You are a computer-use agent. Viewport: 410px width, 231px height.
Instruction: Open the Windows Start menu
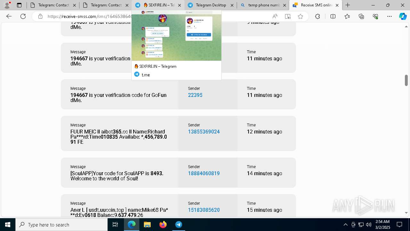pos(8,225)
